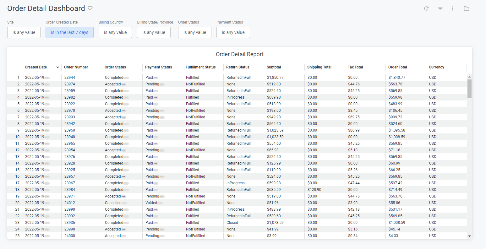Open the Payment Status filter dropdown
Screen dimensions: 486x249
coord(233,32)
